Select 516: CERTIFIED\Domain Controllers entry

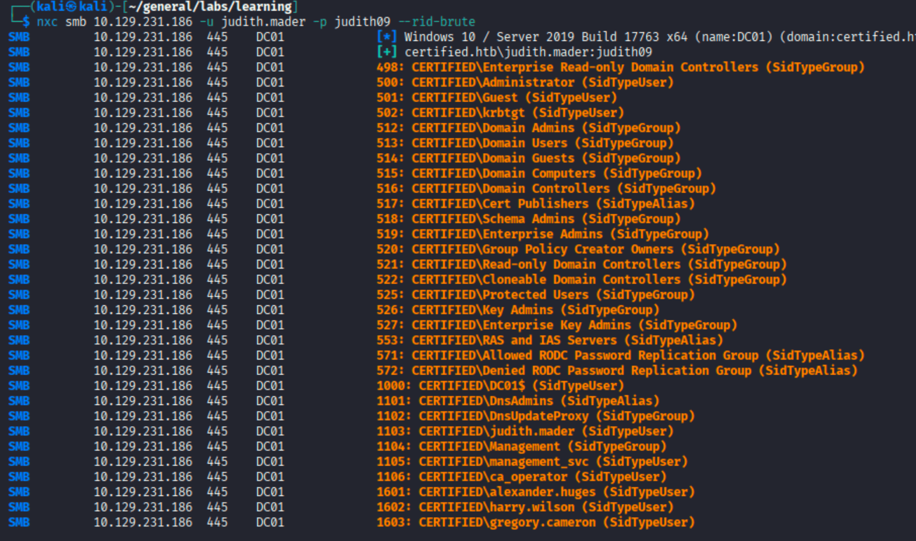[546, 189]
